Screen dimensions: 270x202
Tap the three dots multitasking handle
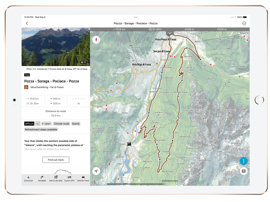pos(136,17)
